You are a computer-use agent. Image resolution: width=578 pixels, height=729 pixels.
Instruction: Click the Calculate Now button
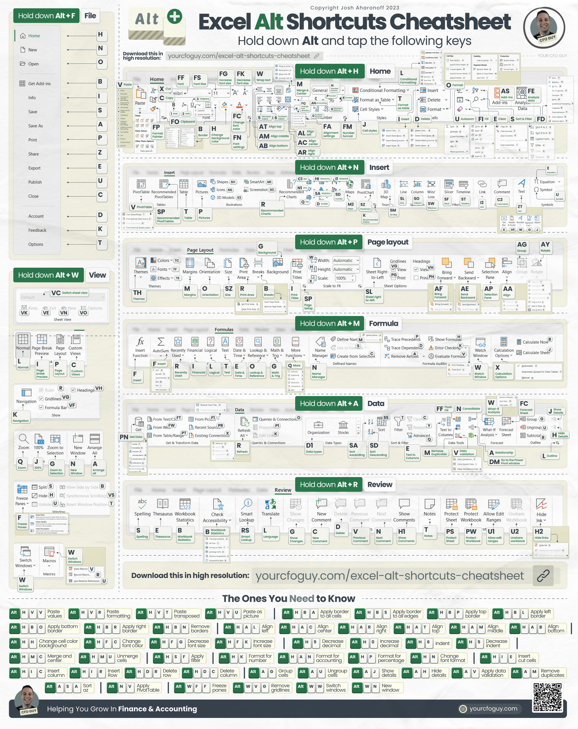(533, 342)
